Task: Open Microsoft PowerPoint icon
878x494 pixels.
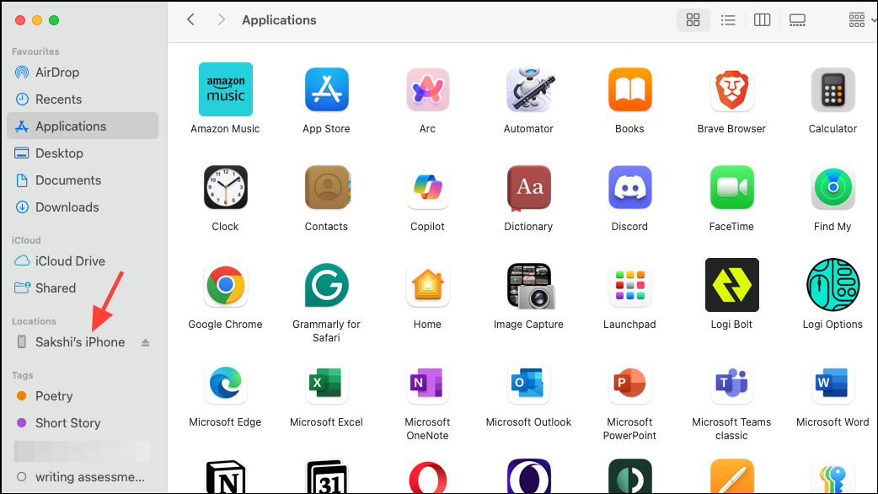Action: pos(630,383)
